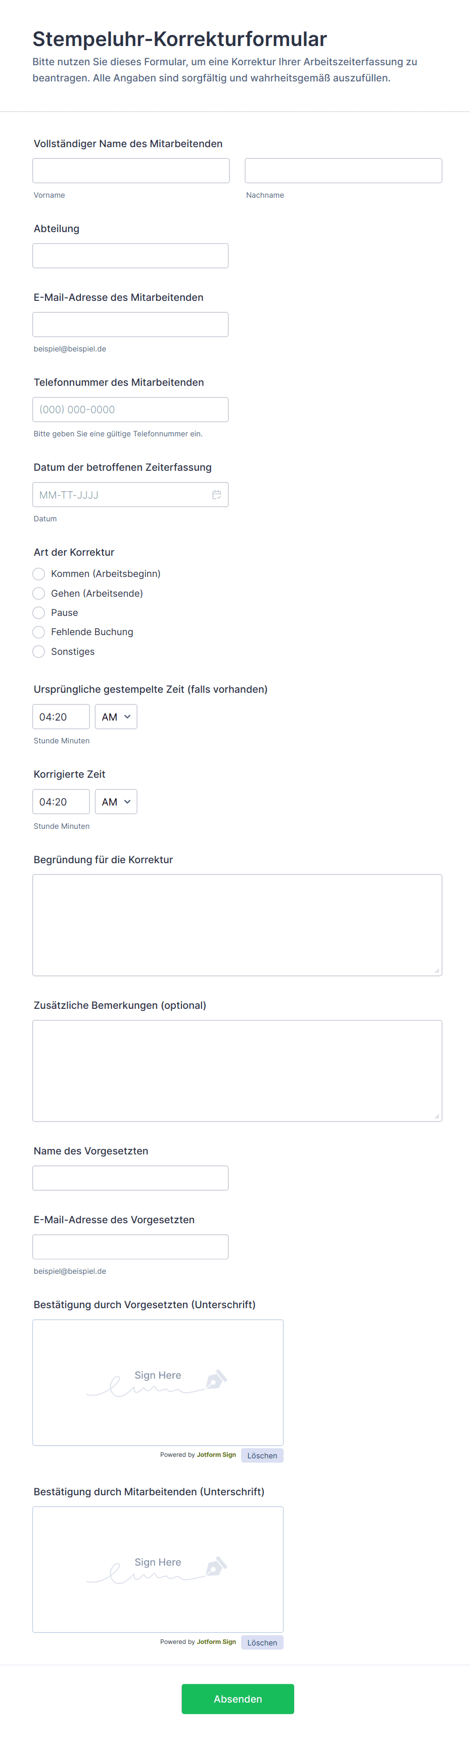Select the Fehlende Buchung option

point(38,632)
